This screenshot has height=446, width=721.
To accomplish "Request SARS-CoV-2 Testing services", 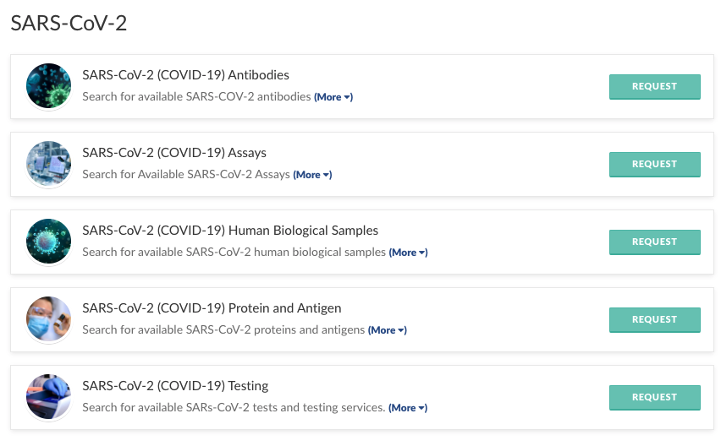I will coord(654,397).
